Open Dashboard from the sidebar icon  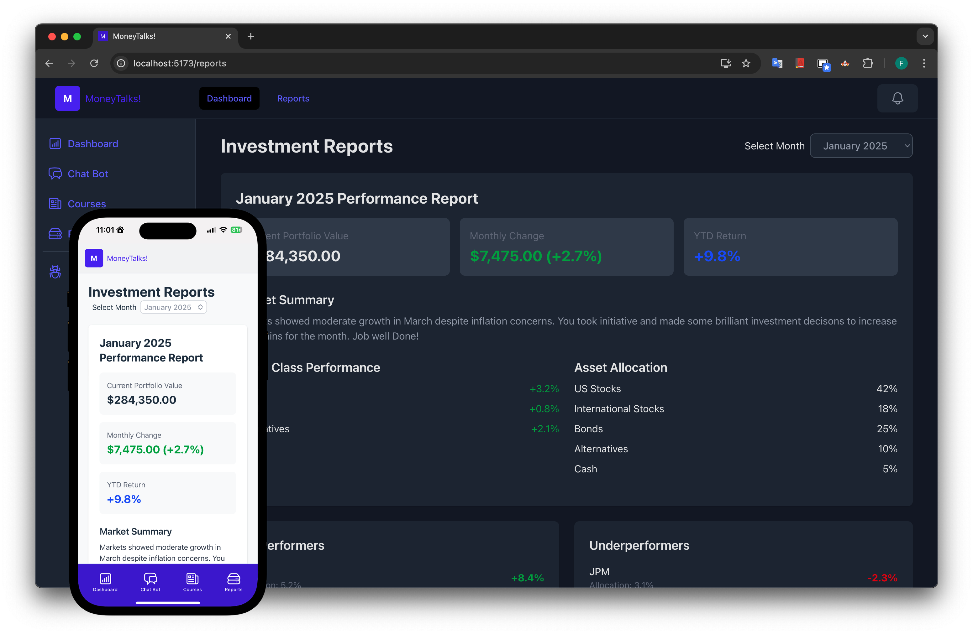[x=55, y=144]
